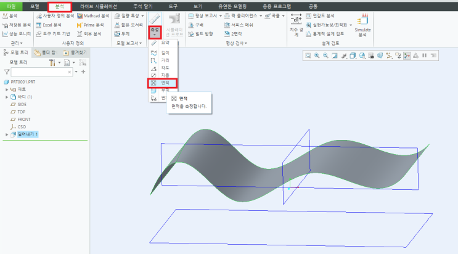Open the 짝 클리어런스 dropdown arrow
The width and height of the screenshot is (458, 254).
(x=261, y=16)
